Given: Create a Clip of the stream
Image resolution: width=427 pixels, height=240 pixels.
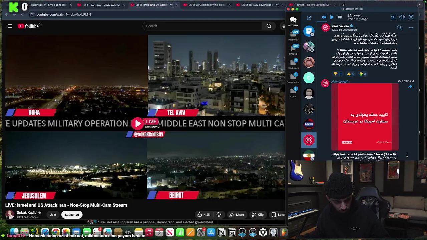Looking at the screenshot, I should (x=257, y=215).
